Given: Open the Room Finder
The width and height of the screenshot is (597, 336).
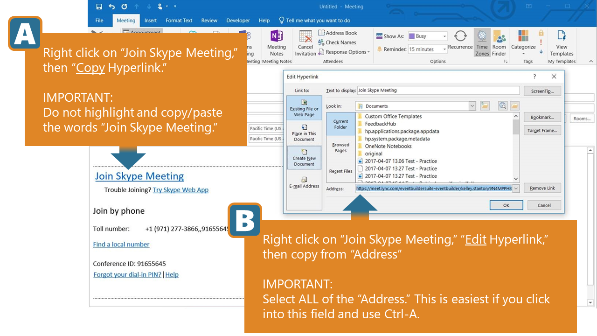Looking at the screenshot, I should click(499, 43).
